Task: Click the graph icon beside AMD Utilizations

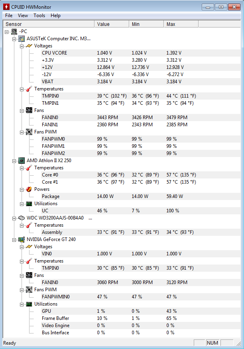Action: (x=29, y=204)
